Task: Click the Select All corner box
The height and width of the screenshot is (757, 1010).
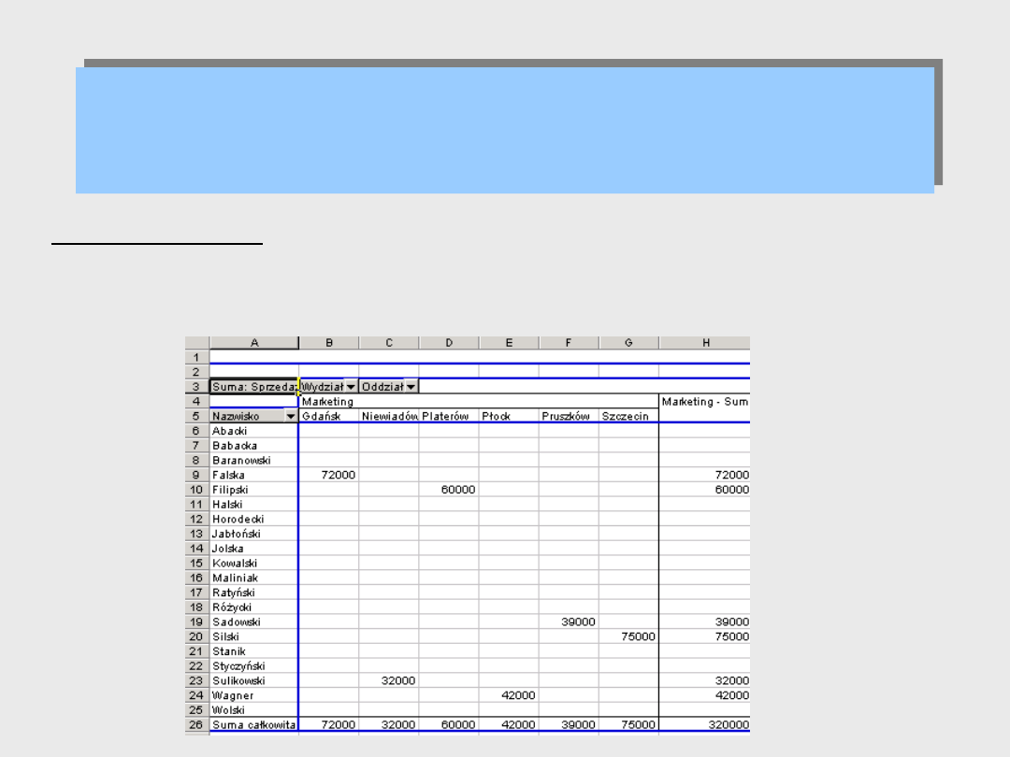Action: click(196, 343)
